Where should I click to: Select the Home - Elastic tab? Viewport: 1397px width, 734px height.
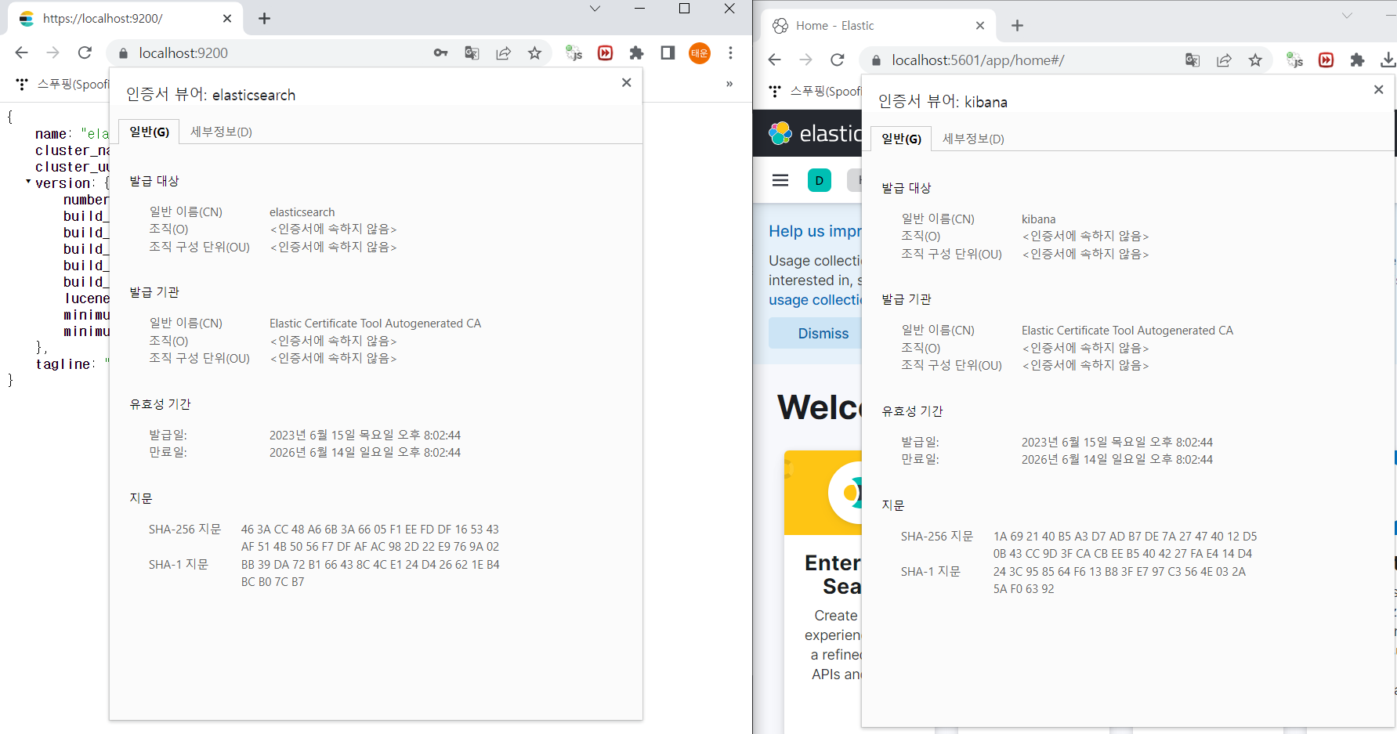tap(878, 26)
